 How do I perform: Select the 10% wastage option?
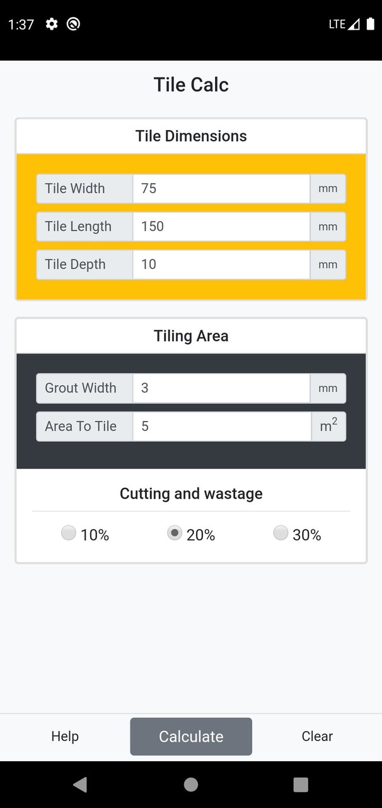tap(69, 533)
